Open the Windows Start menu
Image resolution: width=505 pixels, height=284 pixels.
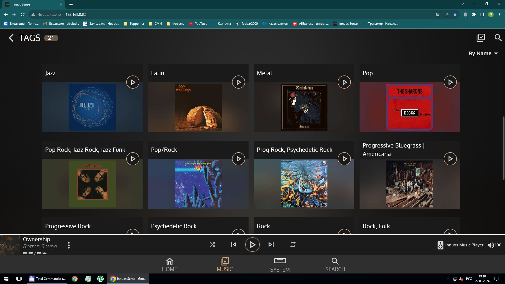point(6,279)
